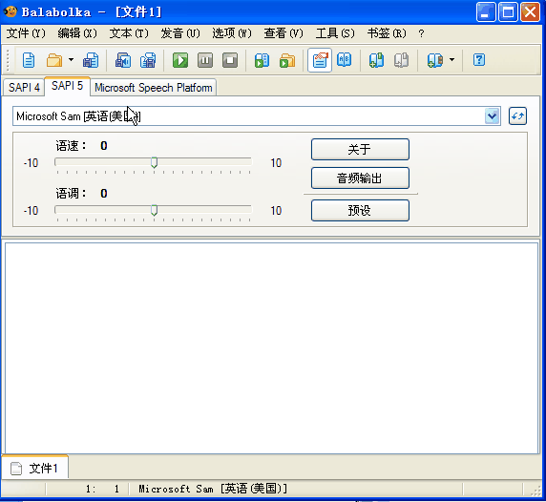Start reading aloud with the green play button

click(180, 60)
